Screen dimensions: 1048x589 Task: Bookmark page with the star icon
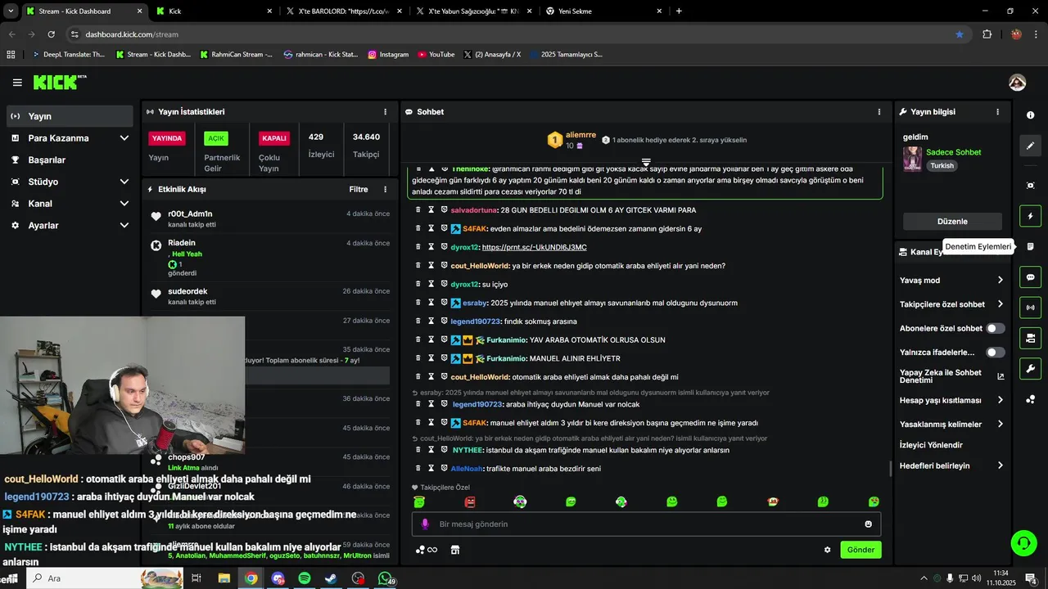pos(960,34)
